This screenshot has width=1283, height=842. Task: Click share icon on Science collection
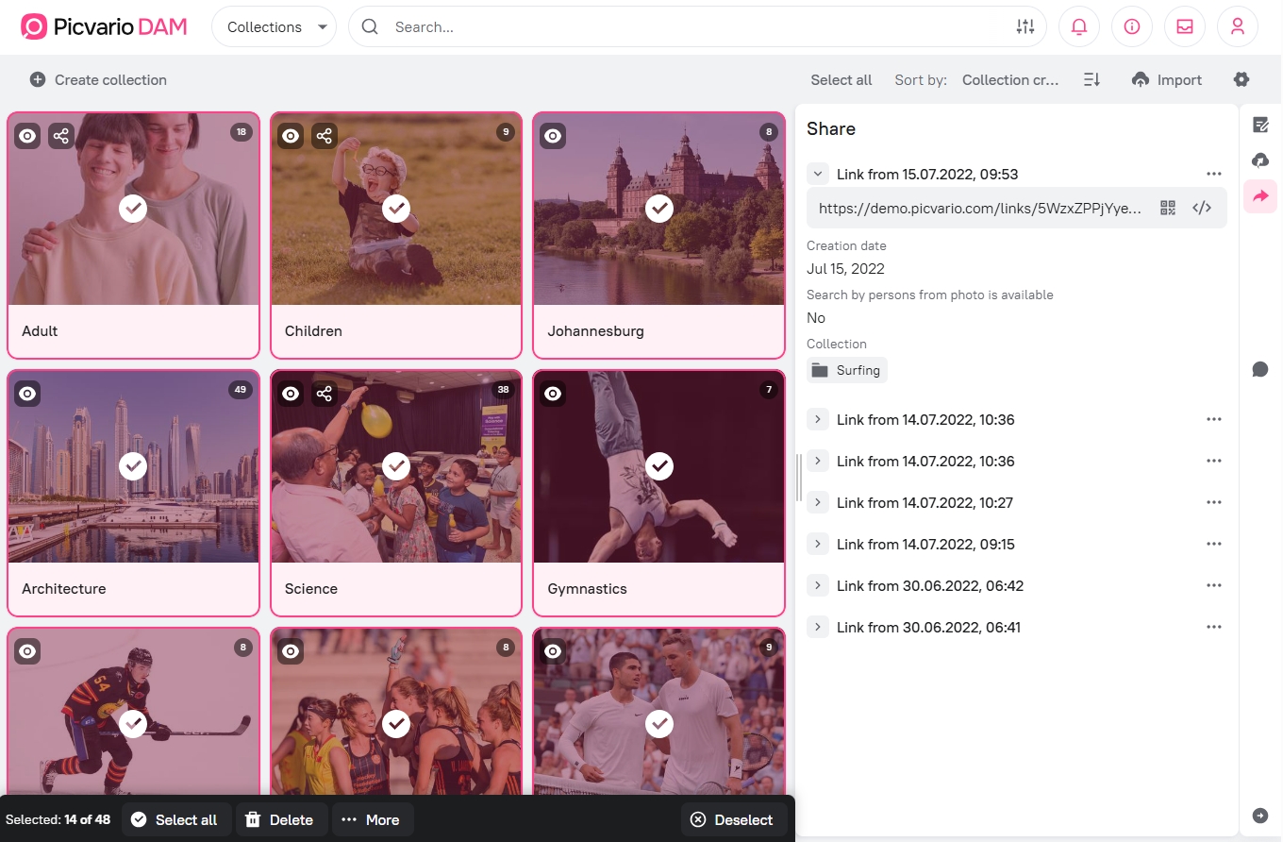(325, 394)
